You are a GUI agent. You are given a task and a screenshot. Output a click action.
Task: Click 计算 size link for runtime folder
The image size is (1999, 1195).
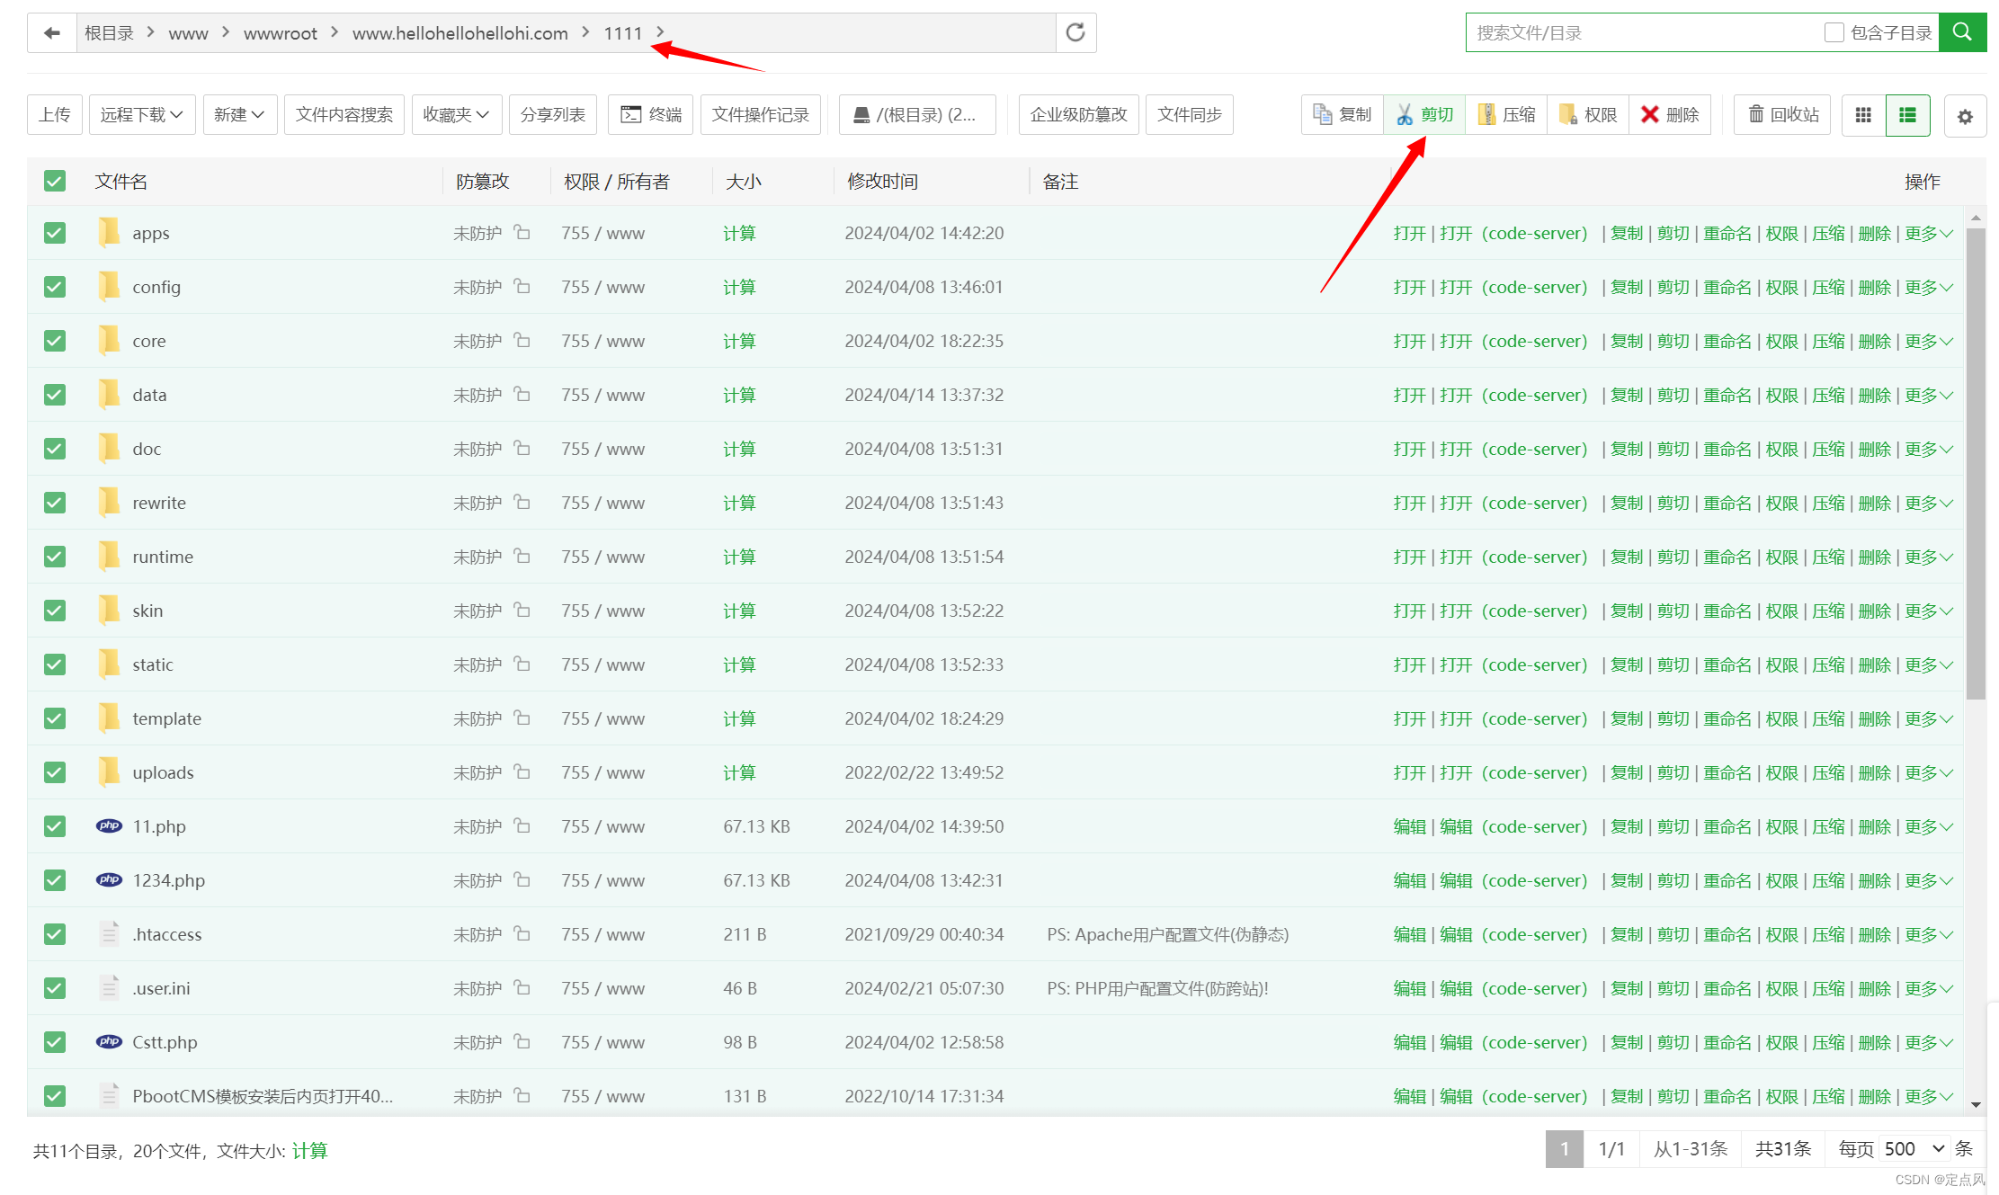pos(739,557)
